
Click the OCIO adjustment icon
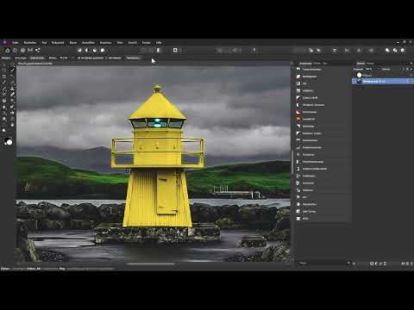point(298,219)
